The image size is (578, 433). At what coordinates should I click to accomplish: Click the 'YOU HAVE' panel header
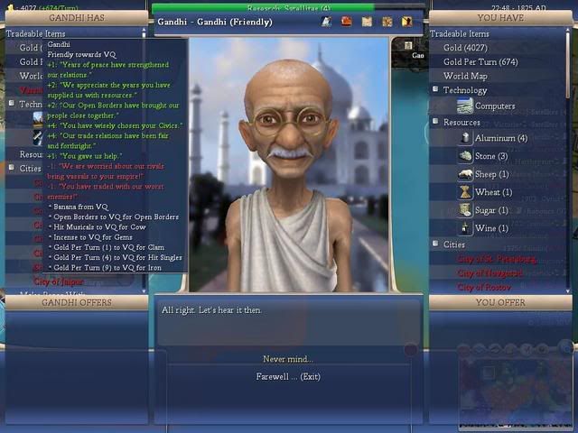(x=500, y=18)
